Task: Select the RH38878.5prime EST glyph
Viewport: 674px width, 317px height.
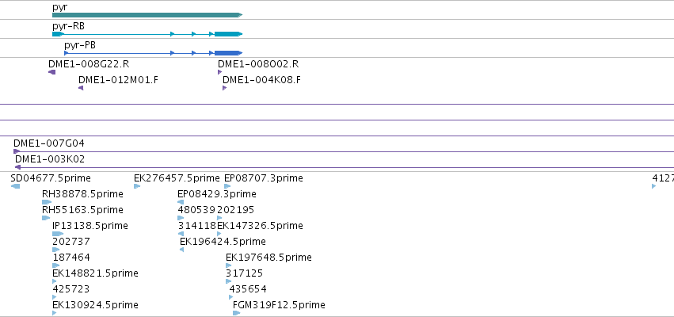Action: click(x=47, y=202)
